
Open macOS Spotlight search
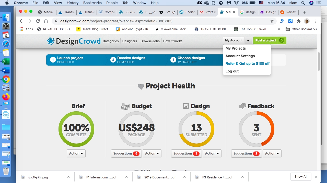click(x=303, y=3)
